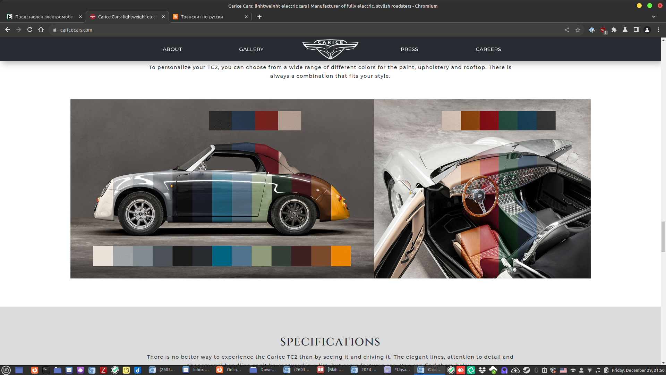Open the browser profile avatar icon
The width and height of the screenshot is (666, 375).
(x=647, y=30)
